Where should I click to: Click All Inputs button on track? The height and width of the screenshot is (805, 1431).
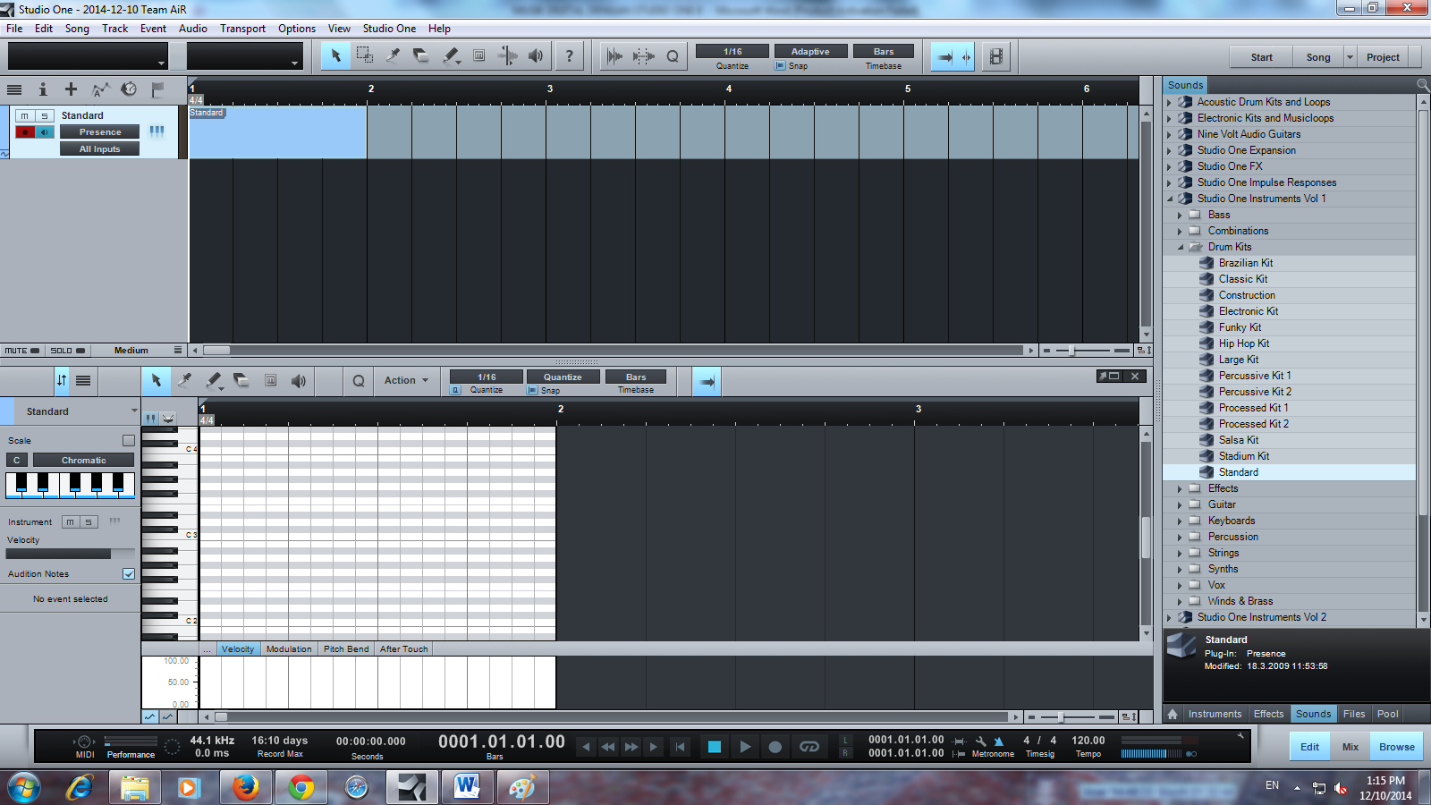tap(100, 148)
